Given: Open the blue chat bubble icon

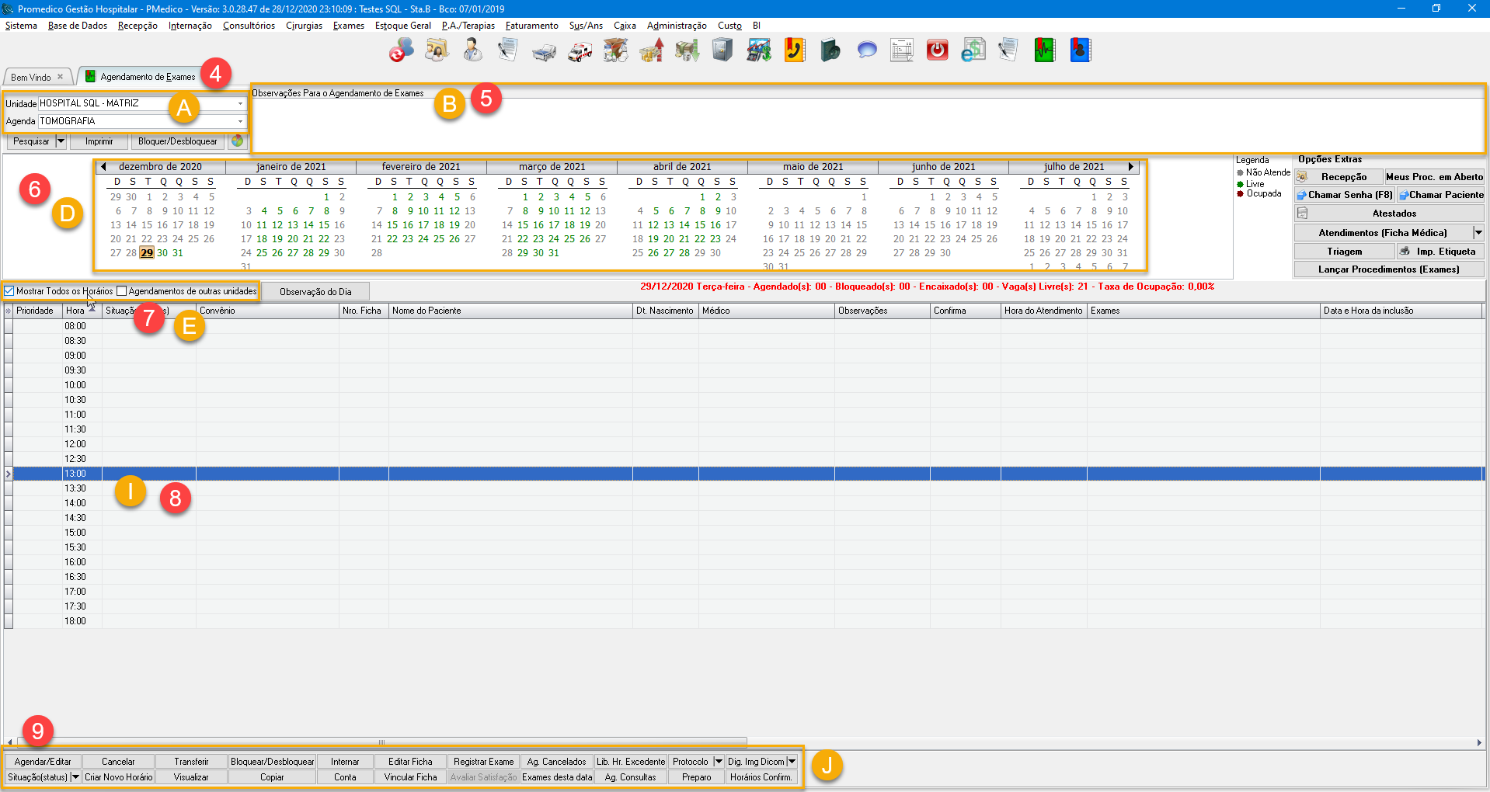Looking at the screenshot, I should (x=866, y=51).
